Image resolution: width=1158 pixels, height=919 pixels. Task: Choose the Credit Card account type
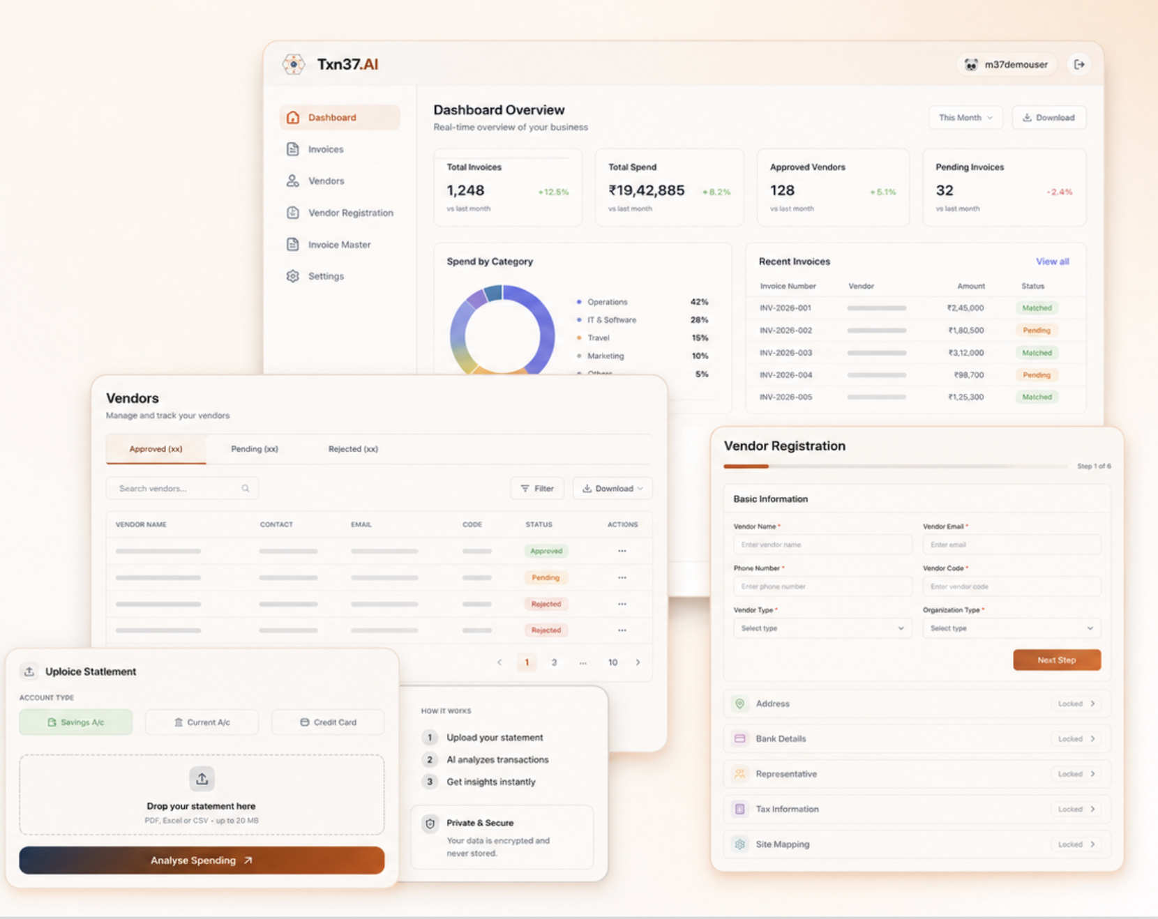(328, 722)
